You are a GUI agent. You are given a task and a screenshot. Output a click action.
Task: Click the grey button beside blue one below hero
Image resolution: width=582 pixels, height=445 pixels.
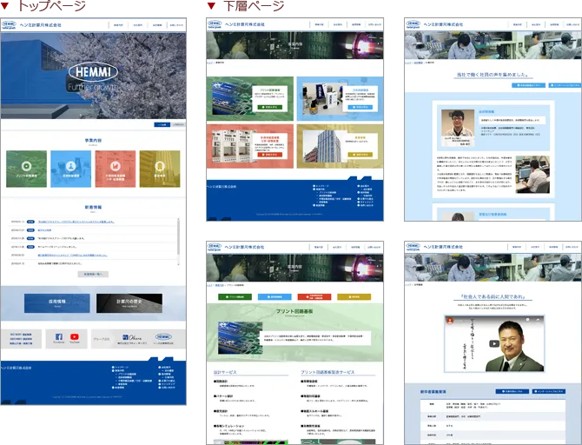178,124
